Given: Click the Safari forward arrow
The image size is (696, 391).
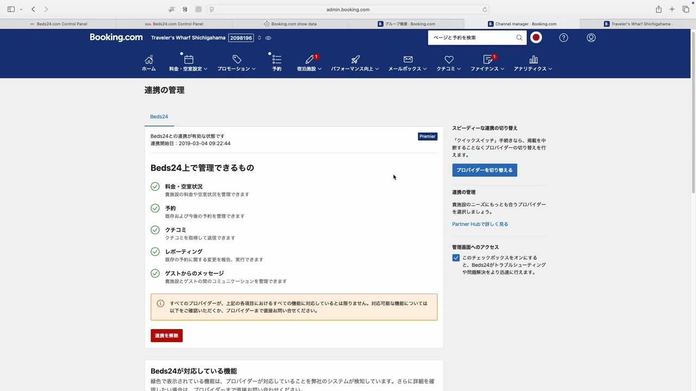Looking at the screenshot, I should 46,9.
